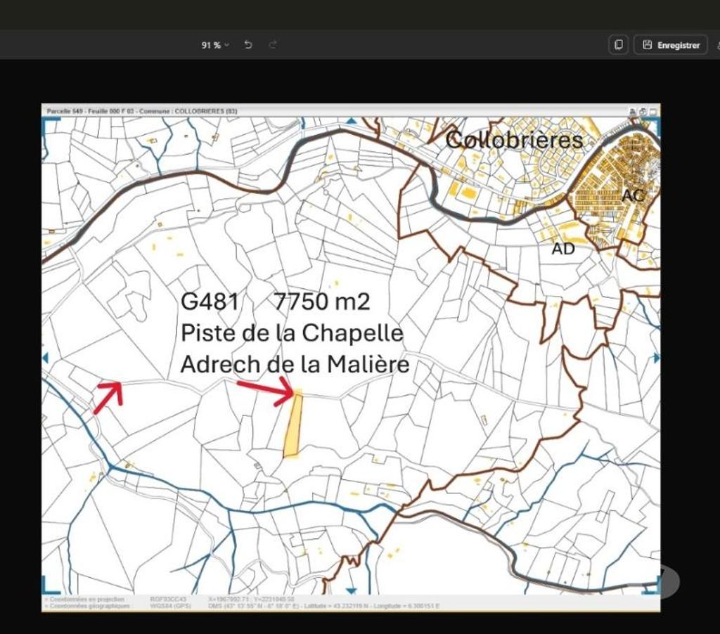720x634 pixels.
Task: Pan the map east using the right-edge arrow
Action: 657,358
